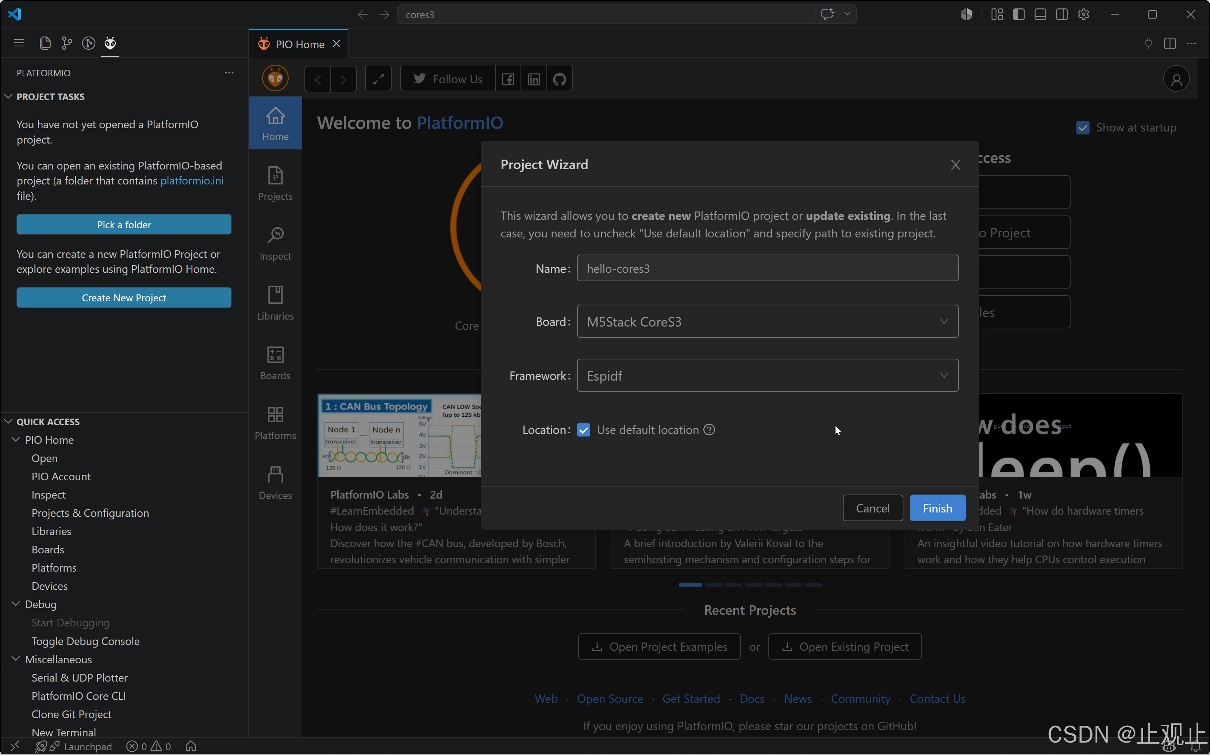1210x755 pixels.
Task: Open the chat sparkle icon in the title bar
Action: click(827, 14)
